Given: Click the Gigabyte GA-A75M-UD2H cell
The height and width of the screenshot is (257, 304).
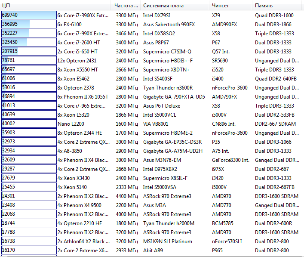Looking at the screenshot, I should coord(173,151).
